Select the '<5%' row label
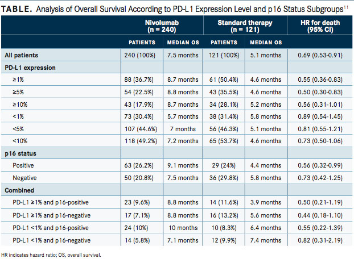 point(18,129)
